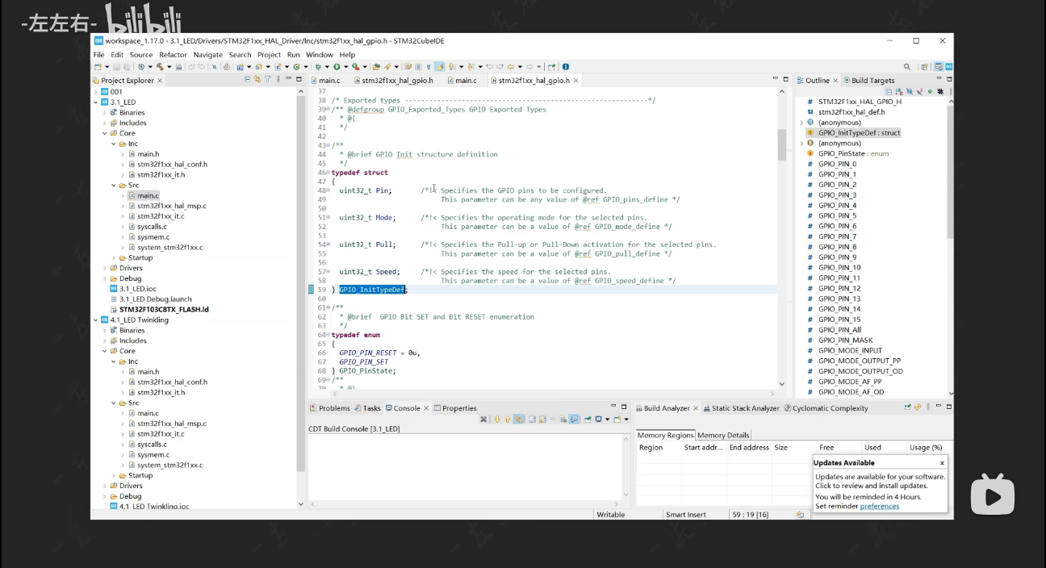The width and height of the screenshot is (1046, 568).
Task: Start debugging with the bug icon
Action: 318,67
